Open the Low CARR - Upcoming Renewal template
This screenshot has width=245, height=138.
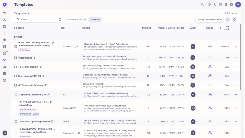(x=34, y=122)
